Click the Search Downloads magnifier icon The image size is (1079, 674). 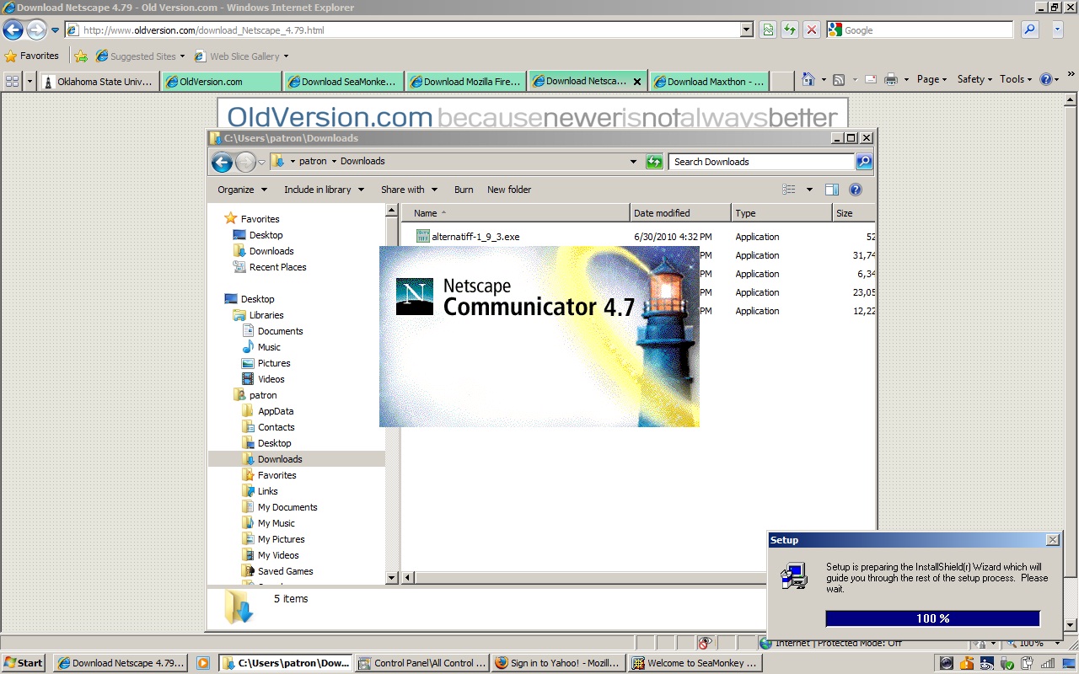(x=864, y=162)
